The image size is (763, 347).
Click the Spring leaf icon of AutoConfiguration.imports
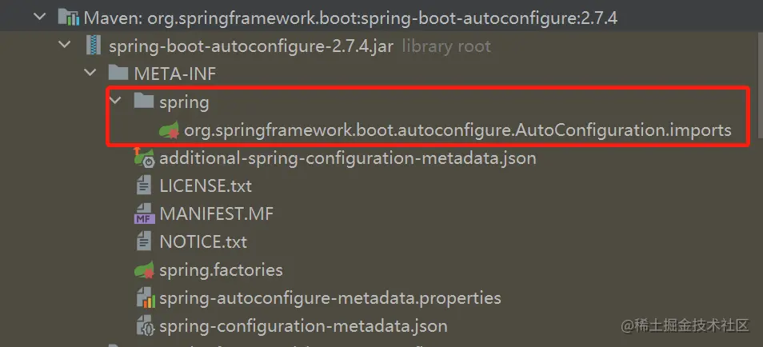(169, 130)
